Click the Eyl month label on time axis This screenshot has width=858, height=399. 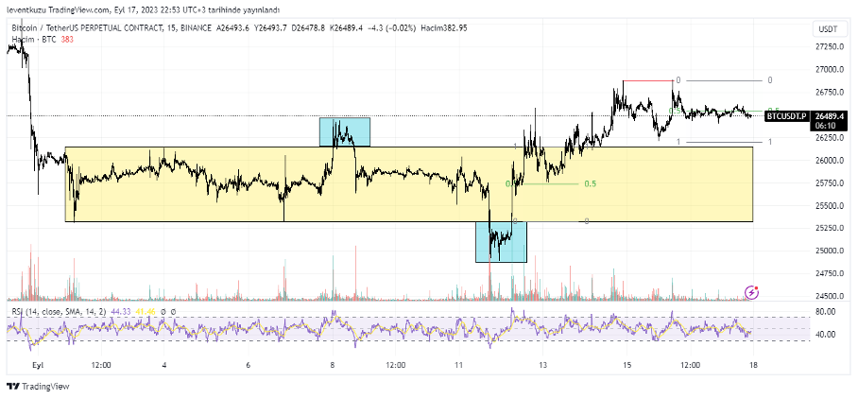point(39,364)
